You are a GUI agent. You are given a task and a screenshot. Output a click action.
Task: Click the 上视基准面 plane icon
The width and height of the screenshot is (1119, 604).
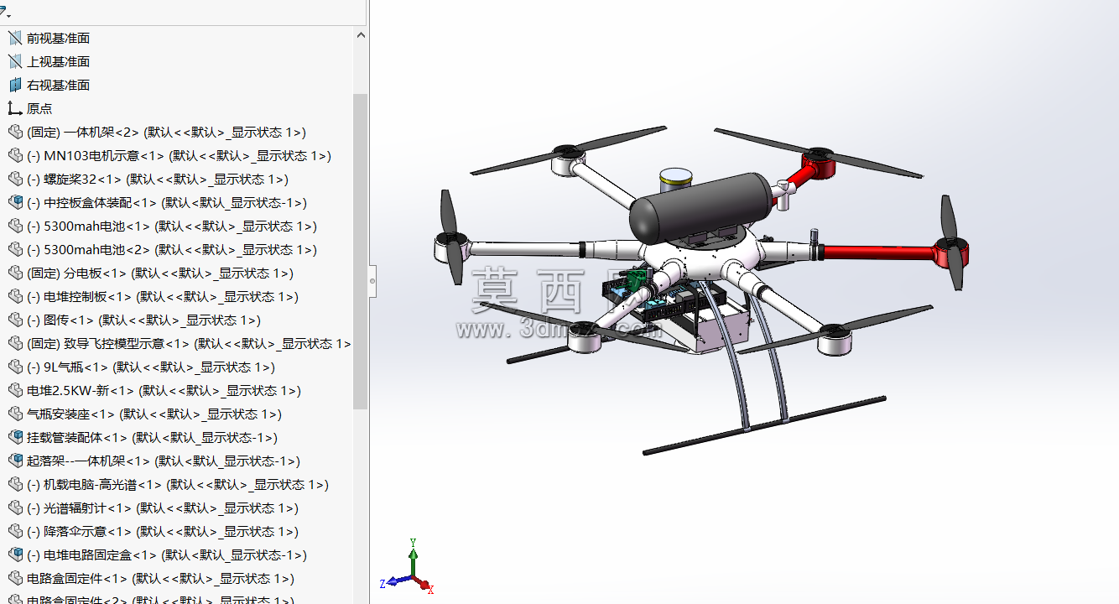pyautogui.click(x=14, y=61)
